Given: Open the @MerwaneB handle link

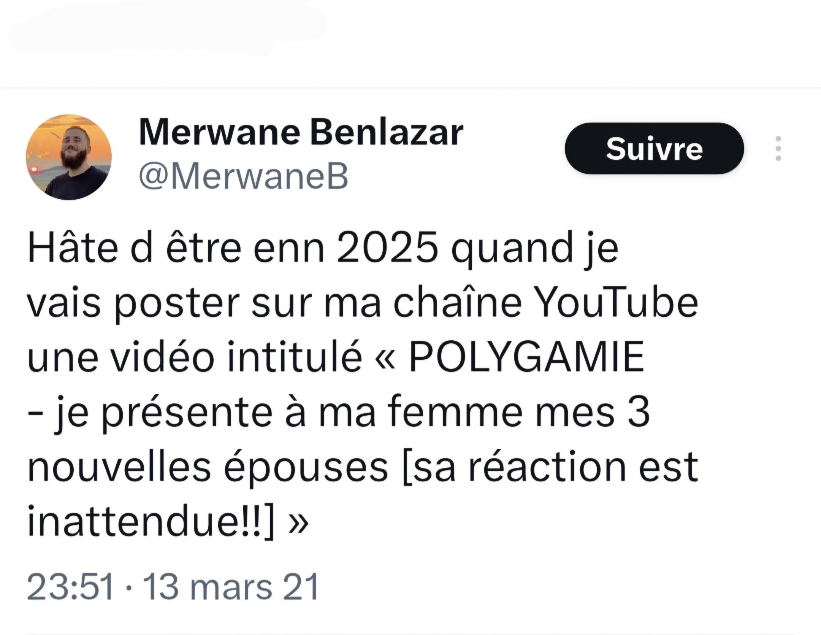Looking at the screenshot, I should pyautogui.click(x=244, y=177).
